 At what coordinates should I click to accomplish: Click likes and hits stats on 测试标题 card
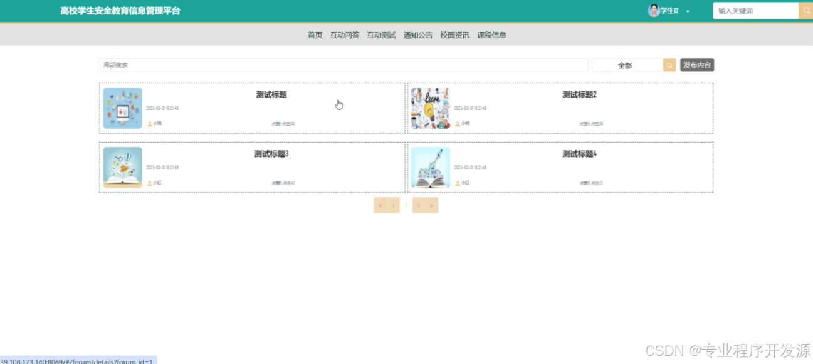[x=283, y=124]
